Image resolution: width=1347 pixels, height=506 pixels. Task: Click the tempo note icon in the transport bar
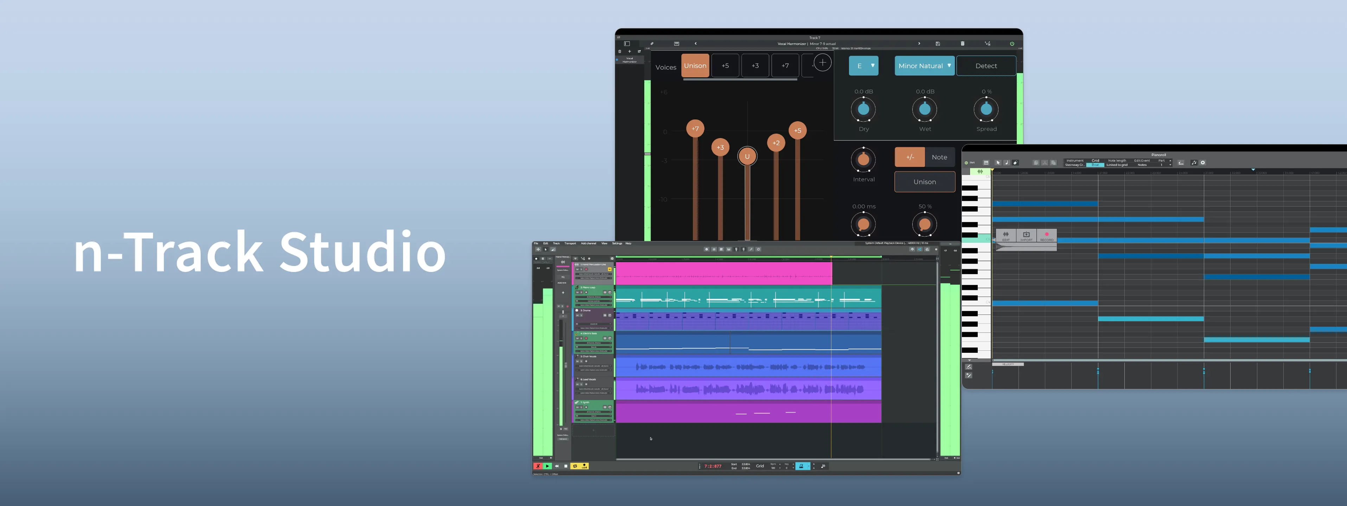[824, 466]
